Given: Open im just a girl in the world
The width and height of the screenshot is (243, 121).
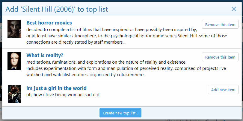Looking at the screenshot, I should tap(56, 88).
